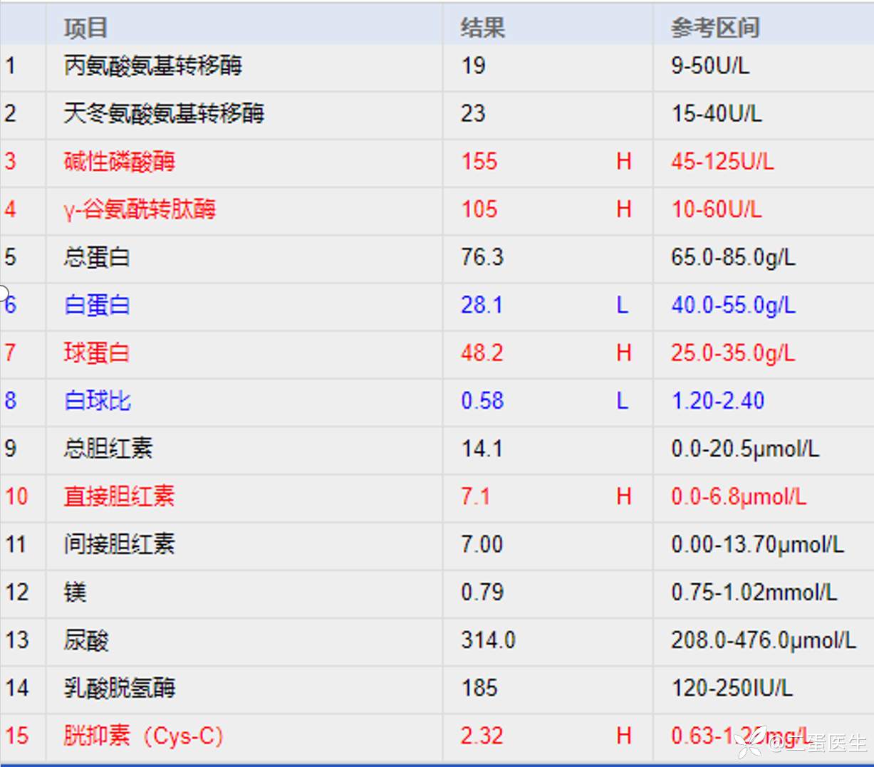Click the 结果 column header
Image resolution: width=874 pixels, height=767 pixels.
pyautogui.click(x=482, y=28)
